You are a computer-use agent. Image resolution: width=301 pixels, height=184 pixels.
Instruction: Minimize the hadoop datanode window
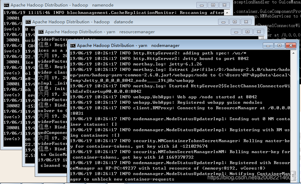click(224, 22)
